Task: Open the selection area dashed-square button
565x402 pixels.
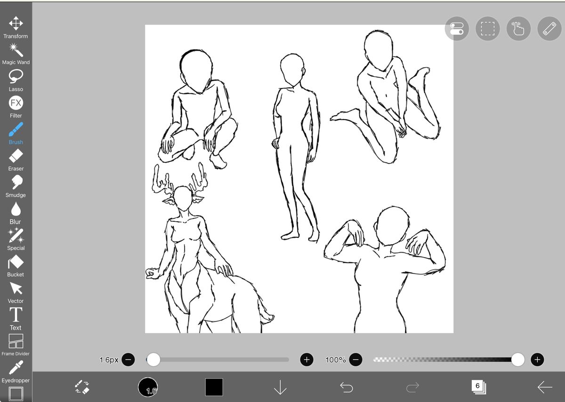Action: pos(487,29)
